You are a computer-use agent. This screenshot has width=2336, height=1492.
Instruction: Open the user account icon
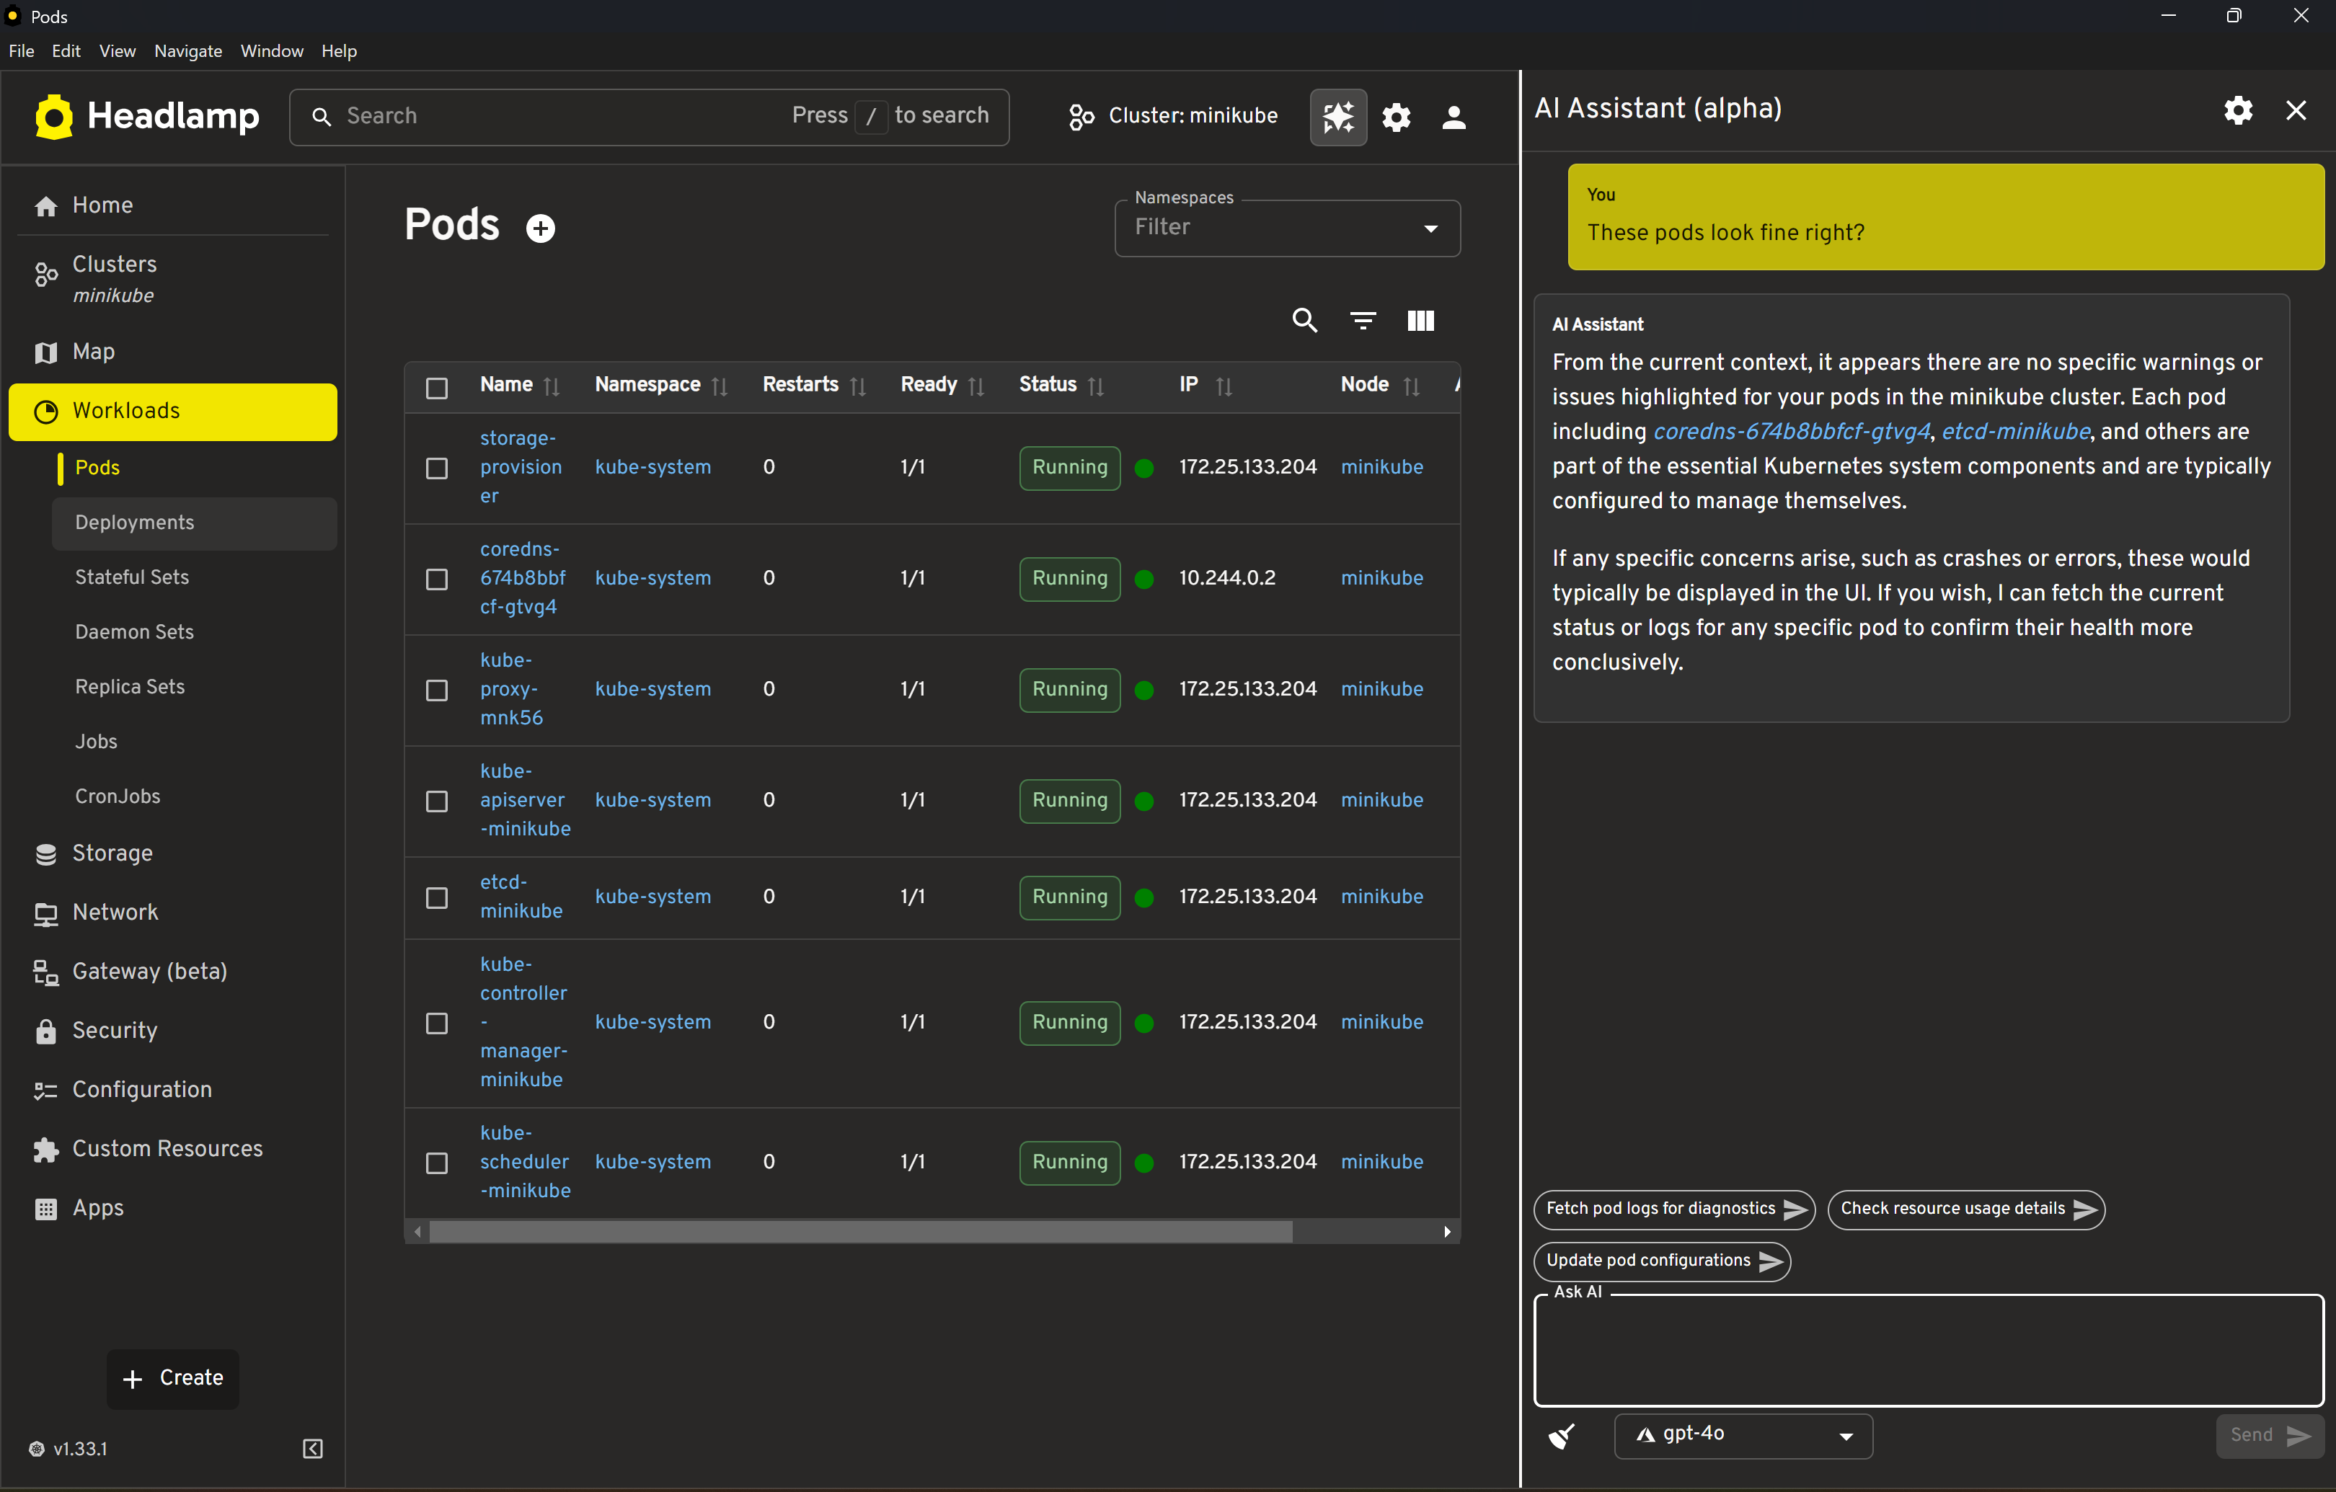1454,117
